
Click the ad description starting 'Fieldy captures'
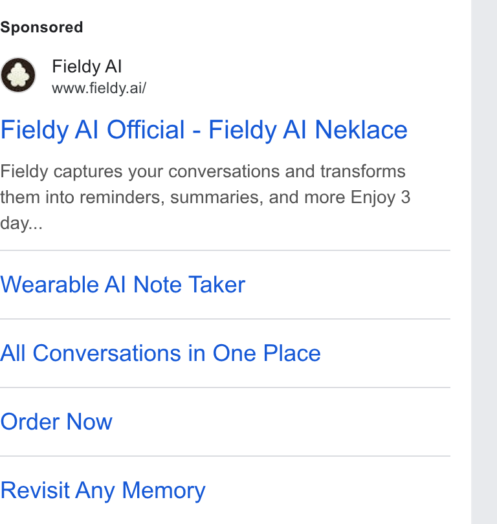tap(205, 197)
